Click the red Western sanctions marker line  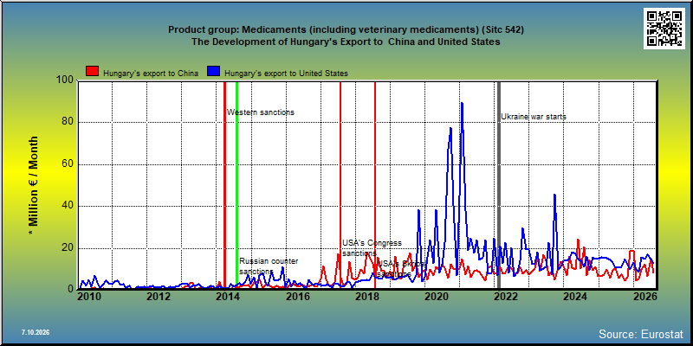[224, 185]
